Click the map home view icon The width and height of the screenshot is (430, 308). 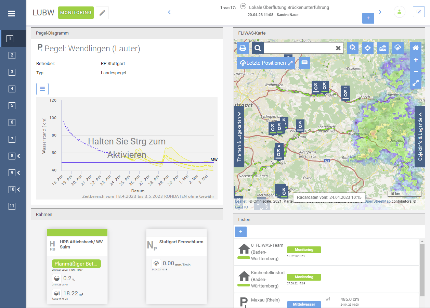(416, 48)
